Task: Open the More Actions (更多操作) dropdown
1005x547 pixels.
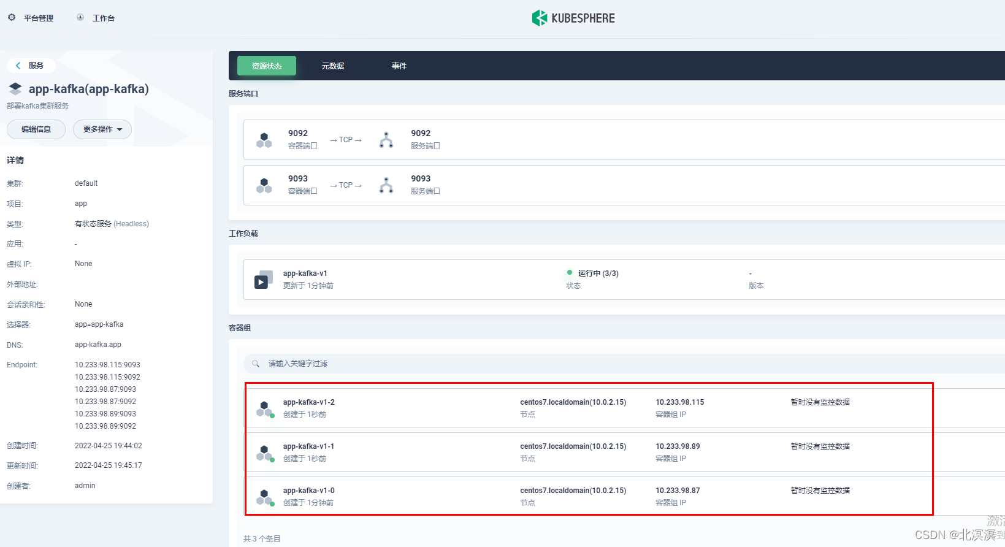Action: [102, 129]
